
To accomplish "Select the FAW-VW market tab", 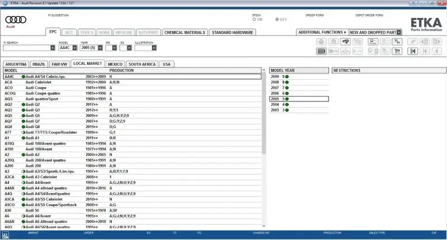I will pos(60,64).
